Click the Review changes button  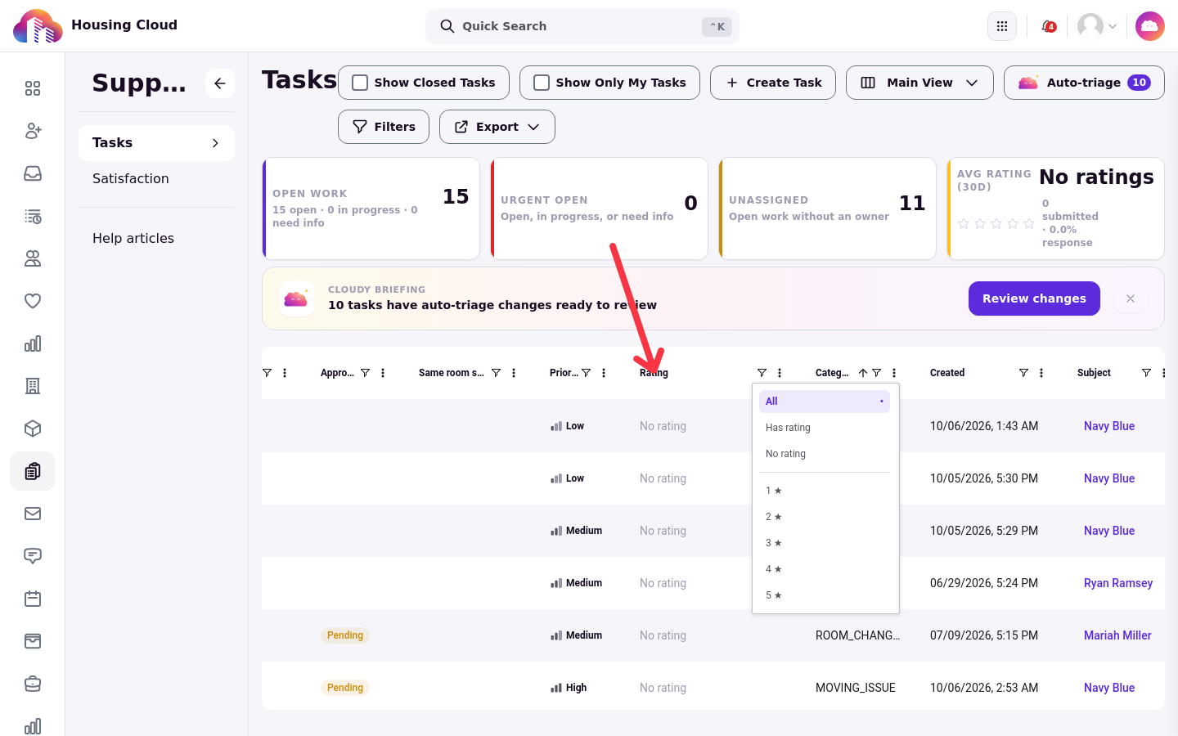point(1034,298)
